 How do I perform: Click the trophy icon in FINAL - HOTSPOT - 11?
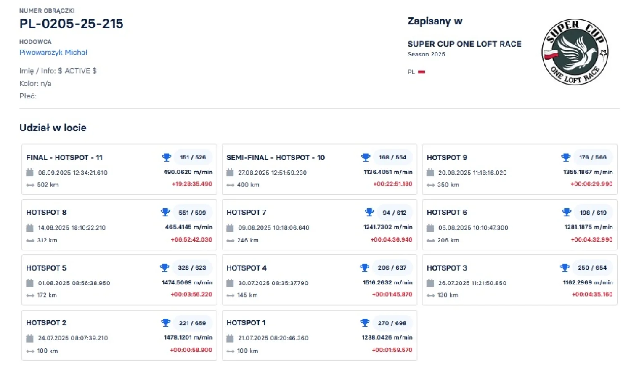coord(167,157)
